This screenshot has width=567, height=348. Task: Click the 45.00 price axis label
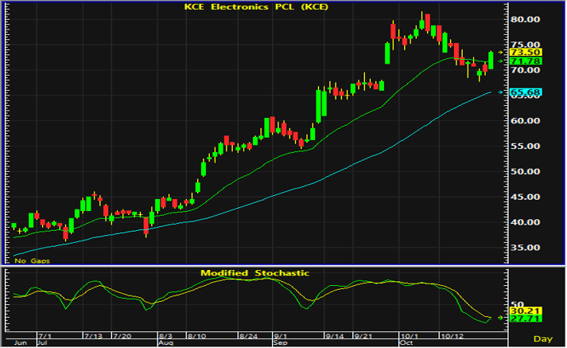tap(525, 197)
